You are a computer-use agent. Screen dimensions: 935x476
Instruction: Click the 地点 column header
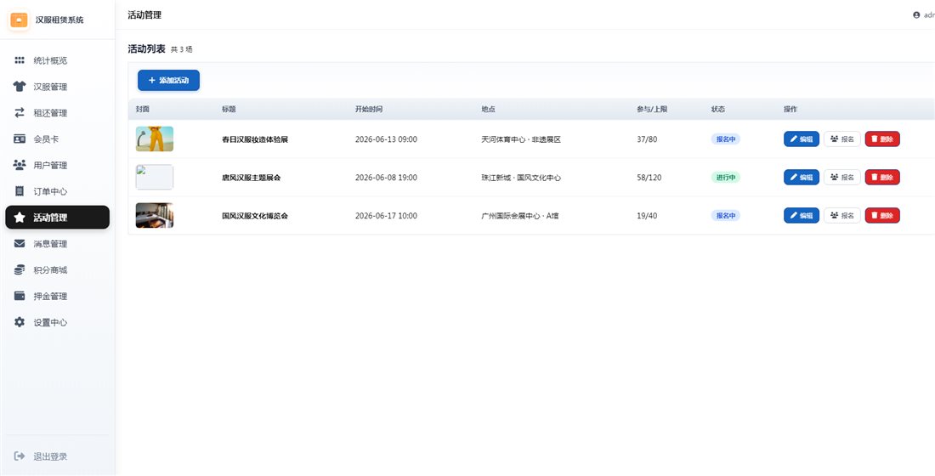489,109
